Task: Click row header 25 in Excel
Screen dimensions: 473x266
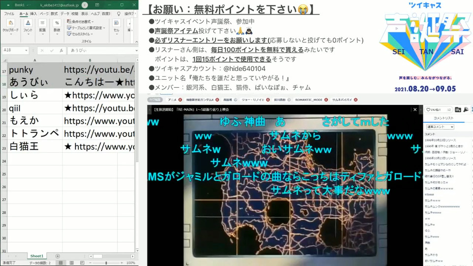Action: 3,174
